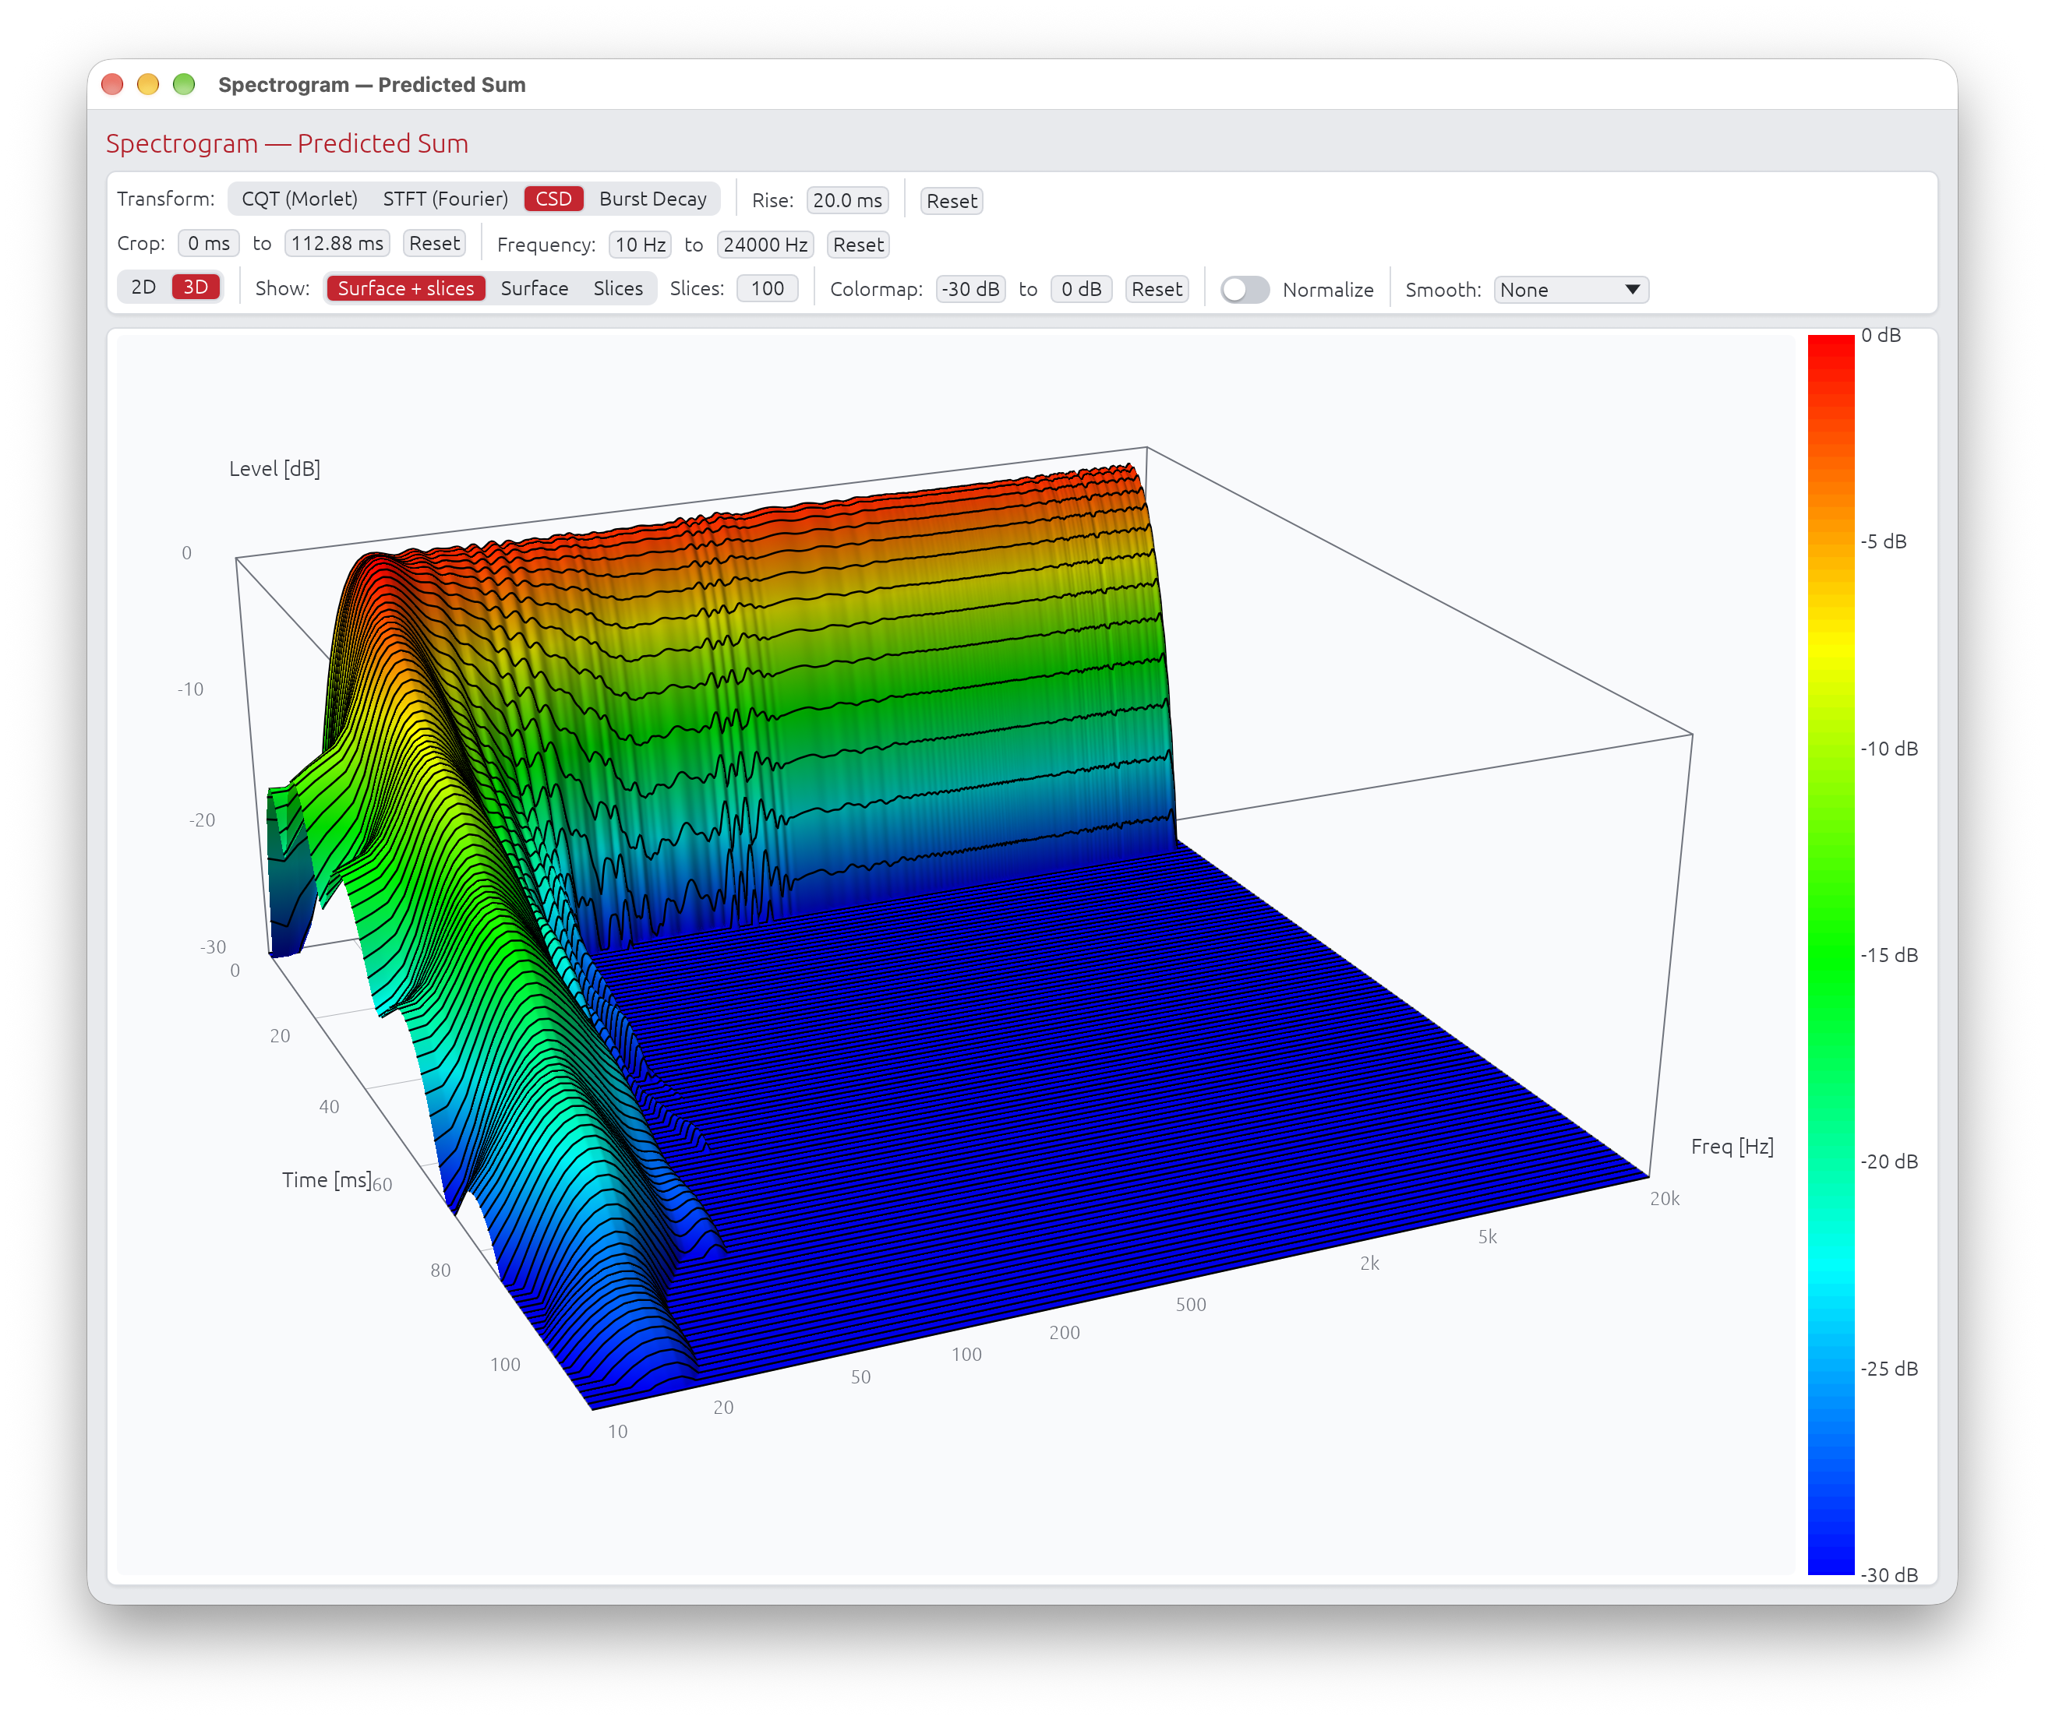Click the '-15 dB' colorbar tick label
This screenshot has width=2045, height=1720.
tap(1889, 956)
